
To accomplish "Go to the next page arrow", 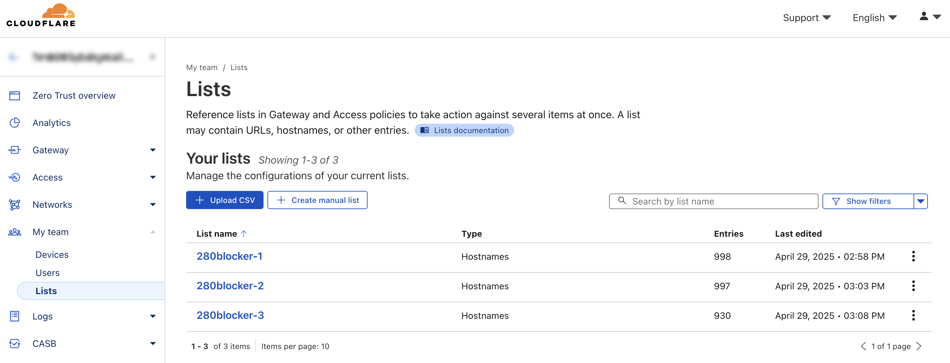I will click(x=919, y=346).
